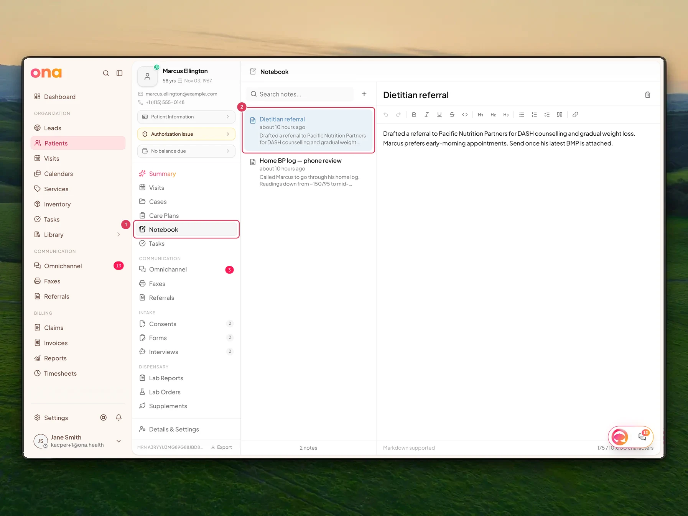
Task: Select Patients in the main sidebar
Action: point(78,143)
